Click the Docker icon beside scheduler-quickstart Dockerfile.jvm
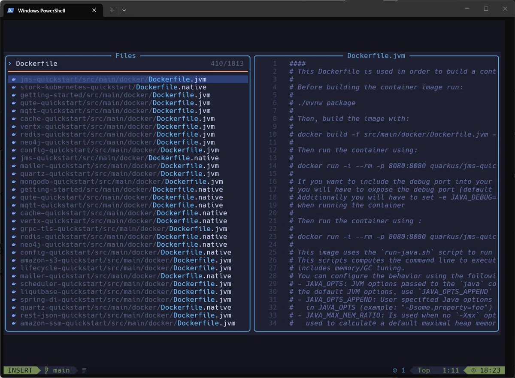This screenshot has height=378, width=515. tap(14, 284)
